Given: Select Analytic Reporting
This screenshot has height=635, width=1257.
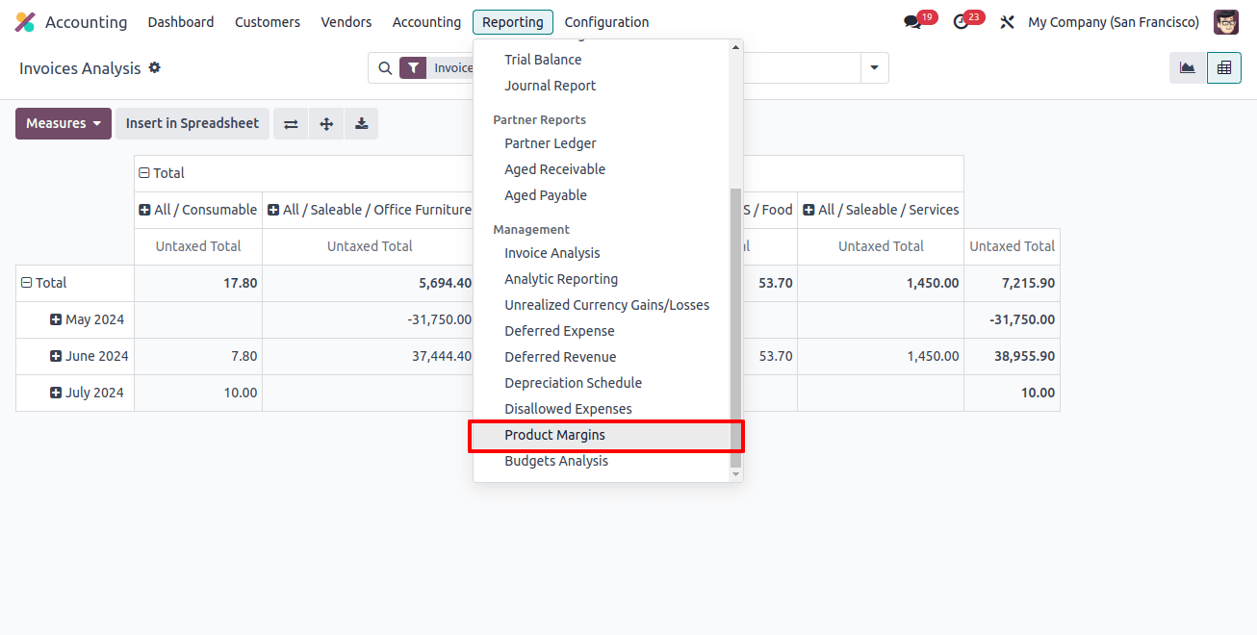Looking at the screenshot, I should pyautogui.click(x=602, y=279).
